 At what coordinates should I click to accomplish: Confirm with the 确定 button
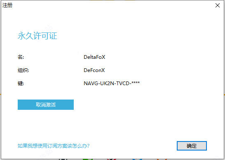tap(192, 146)
